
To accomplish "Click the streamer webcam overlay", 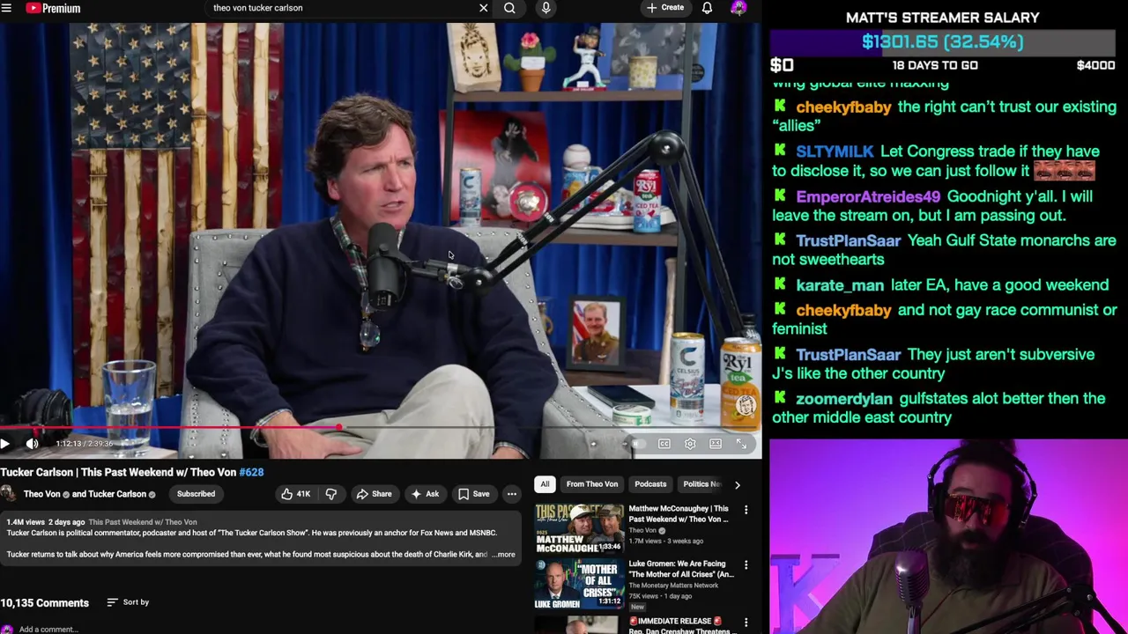I will pyautogui.click(x=948, y=536).
